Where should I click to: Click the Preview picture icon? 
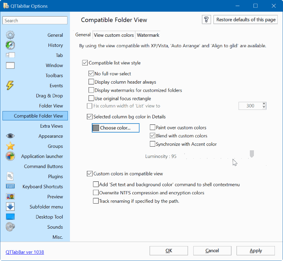pos(10,196)
